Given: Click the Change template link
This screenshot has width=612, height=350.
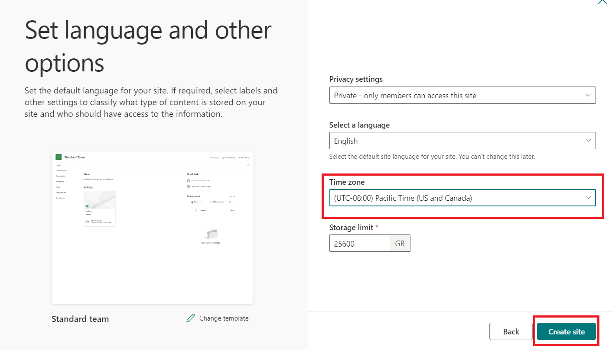Looking at the screenshot, I should [x=218, y=318].
